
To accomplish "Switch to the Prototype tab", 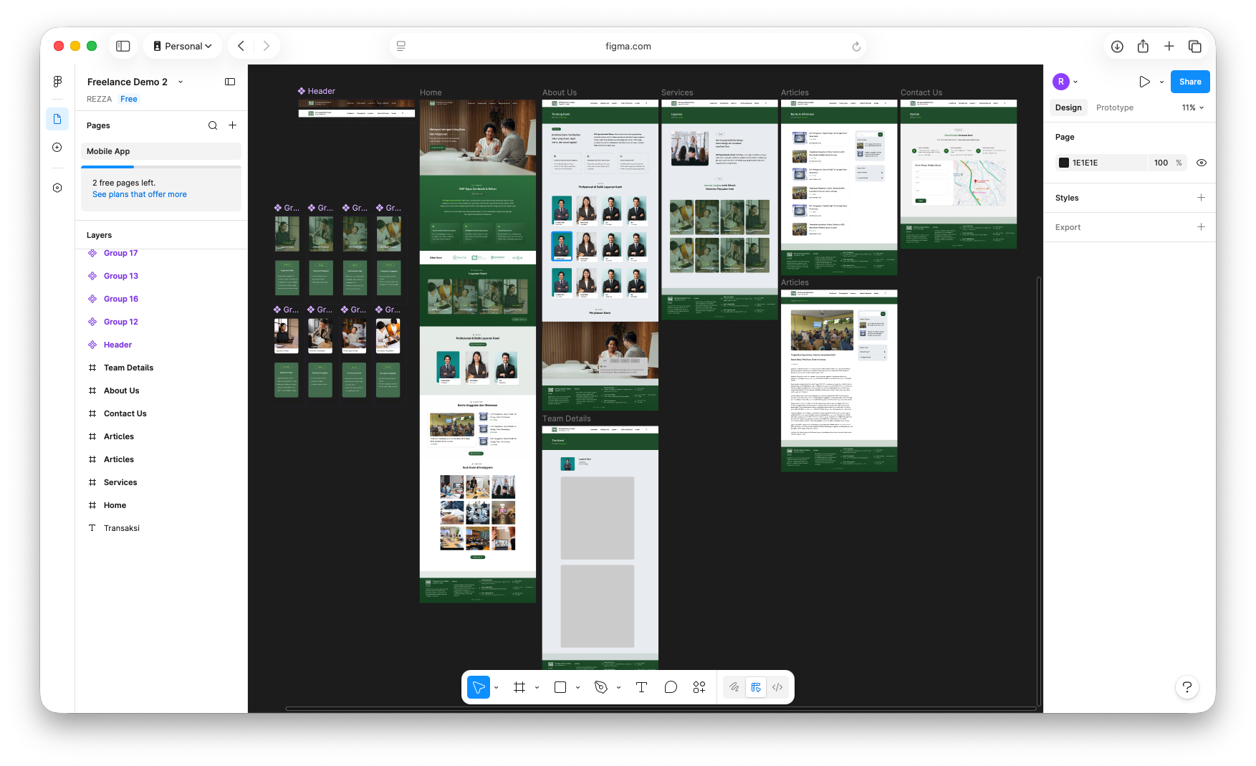I will (x=1114, y=107).
